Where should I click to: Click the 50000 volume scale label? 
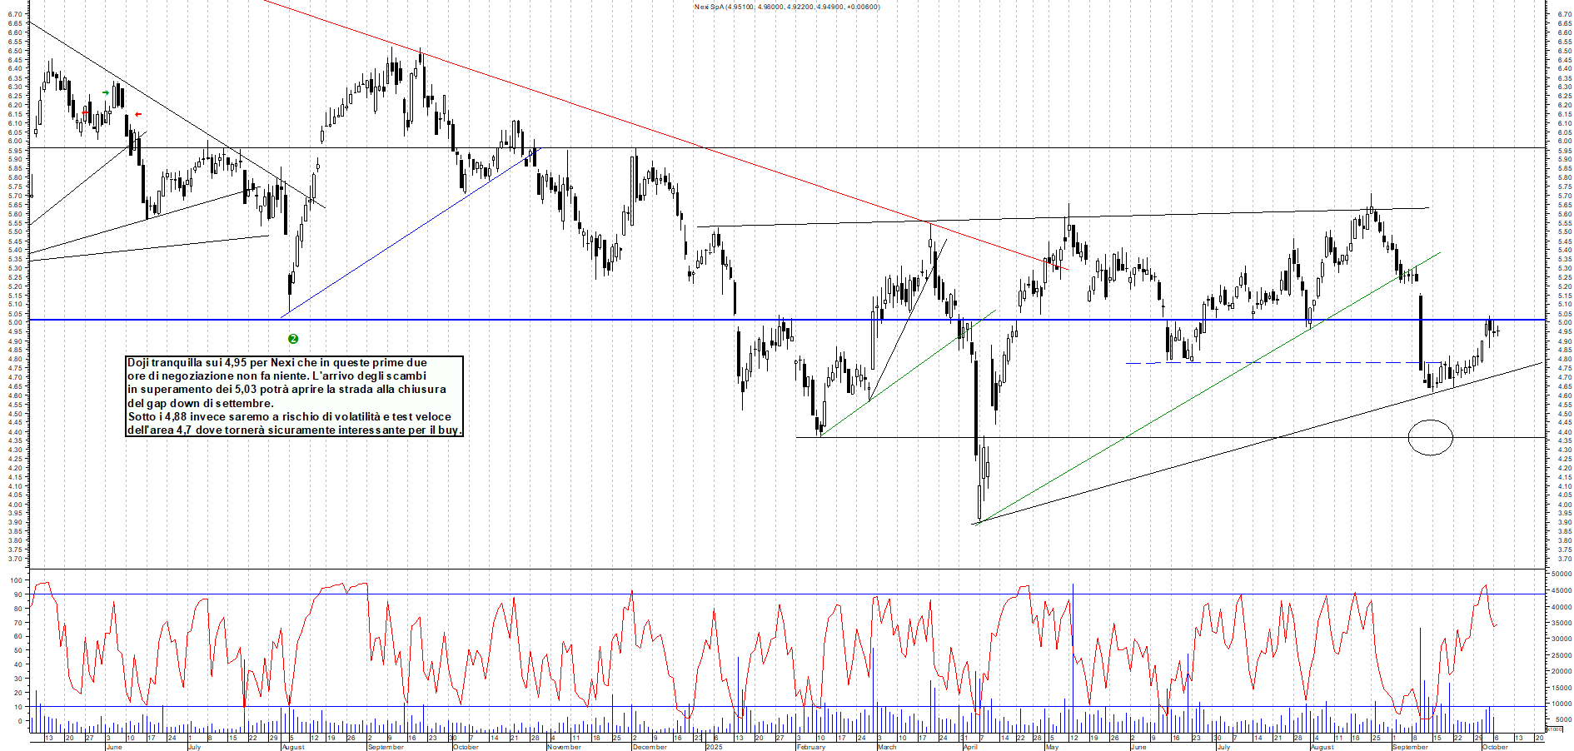1561,574
